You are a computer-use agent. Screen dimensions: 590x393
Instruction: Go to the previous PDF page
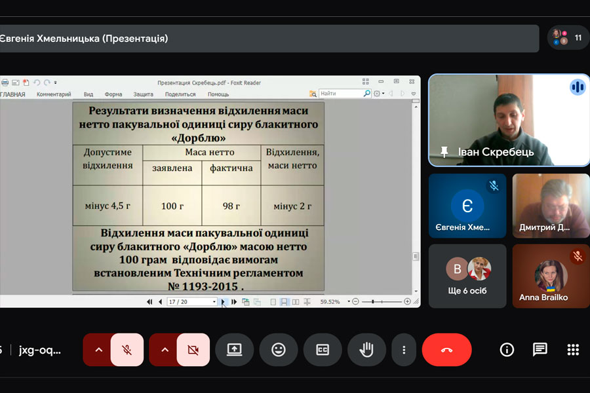[x=161, y=301]
